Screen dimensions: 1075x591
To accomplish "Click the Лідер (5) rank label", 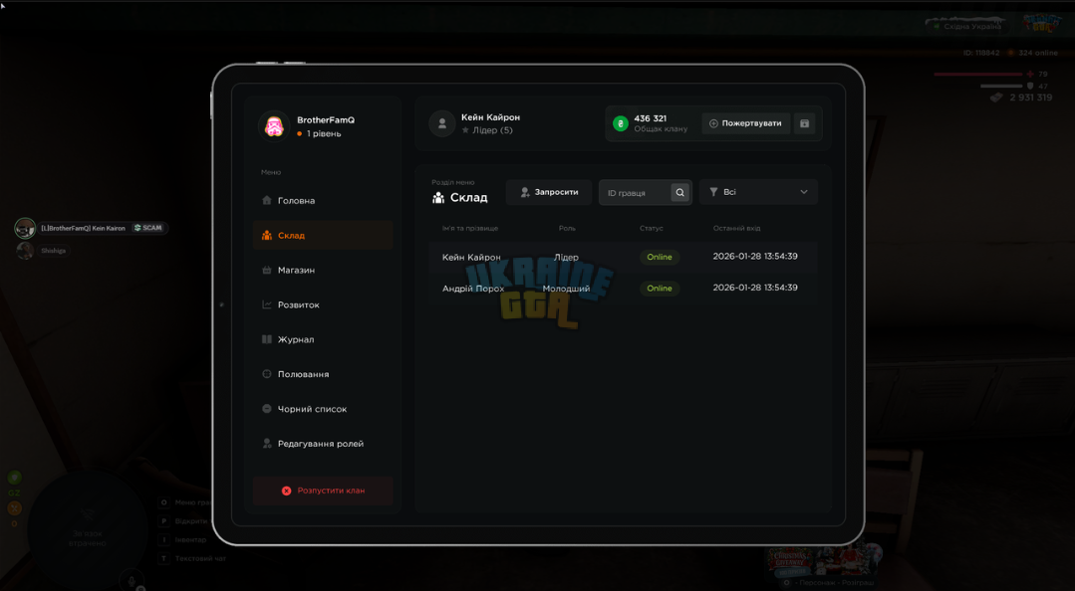I will coord(492,130).
